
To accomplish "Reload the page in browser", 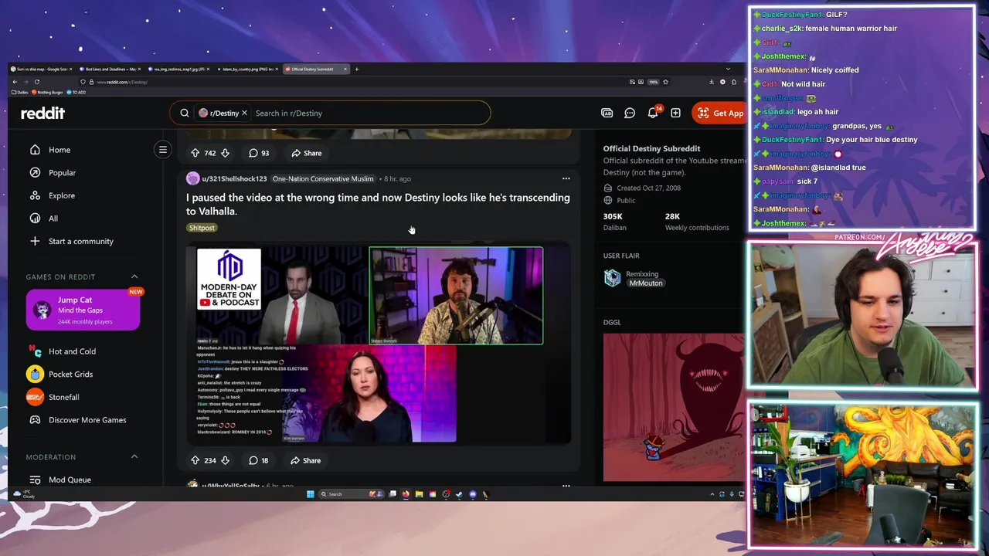I will click(x=36, y=82).
